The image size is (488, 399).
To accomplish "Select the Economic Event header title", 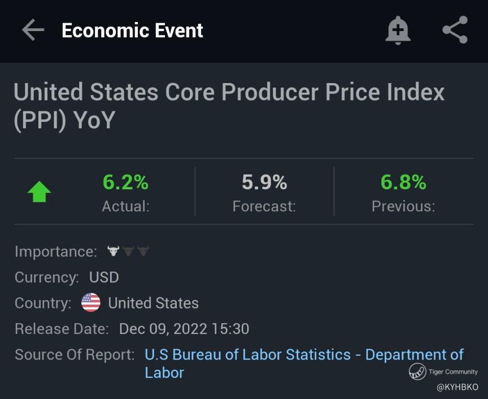I will [x=132, y=31].
